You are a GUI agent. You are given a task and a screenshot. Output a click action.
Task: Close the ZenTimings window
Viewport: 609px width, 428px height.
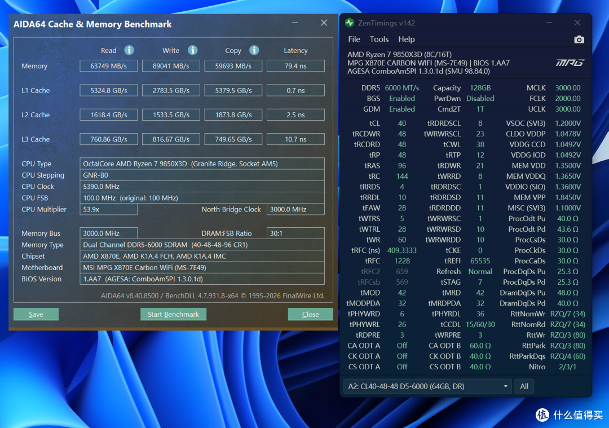point(577,23)
